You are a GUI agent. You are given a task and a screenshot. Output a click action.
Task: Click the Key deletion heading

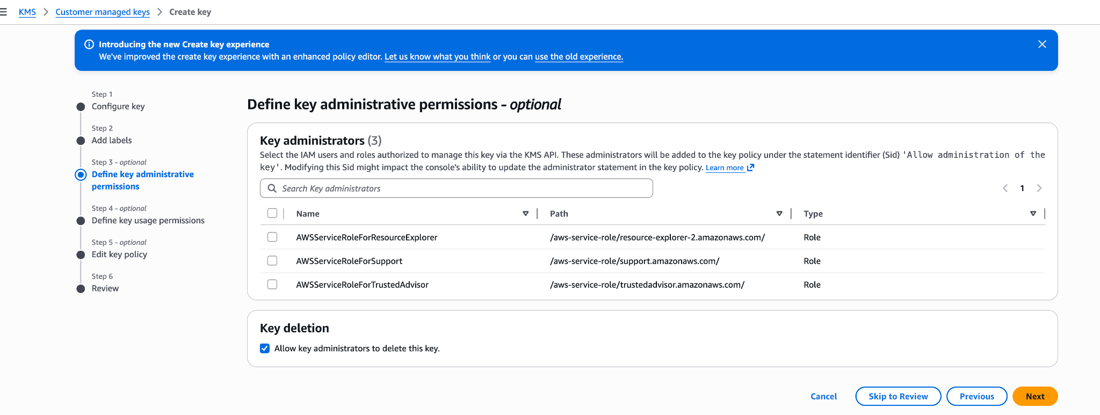click(294, 328)
